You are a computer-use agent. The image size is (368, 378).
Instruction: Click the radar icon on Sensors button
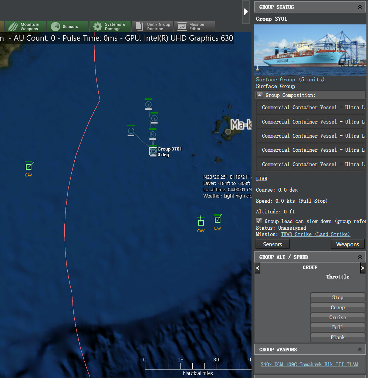tap(55, 27)
